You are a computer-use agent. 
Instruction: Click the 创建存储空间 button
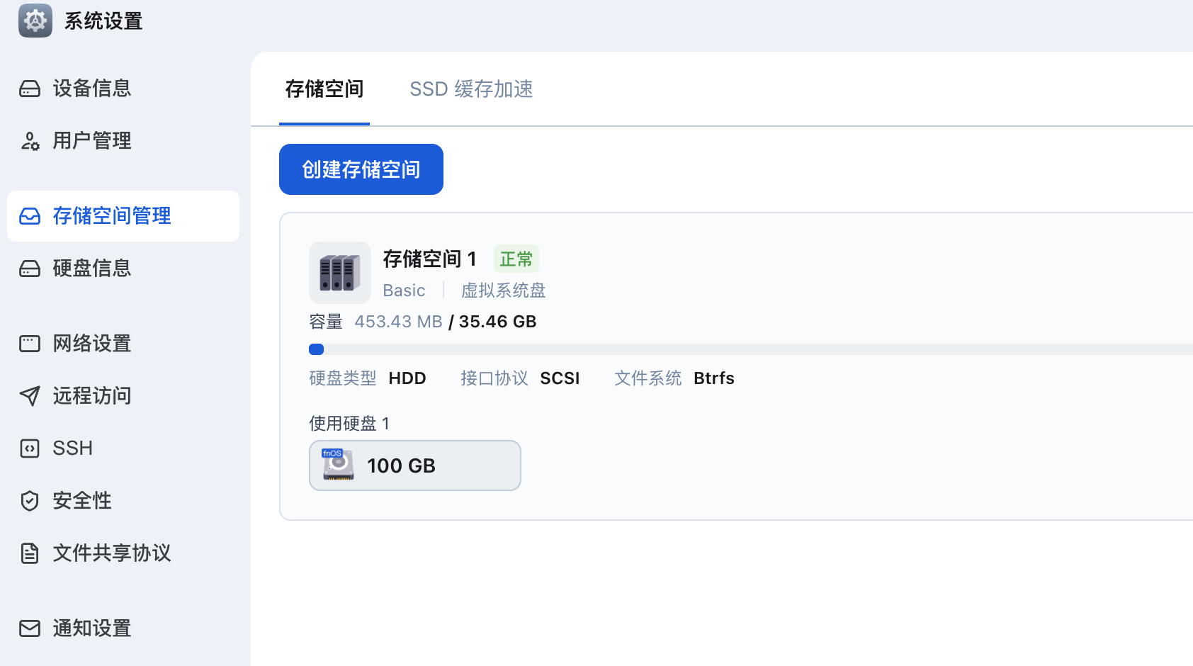click(361, 169)
